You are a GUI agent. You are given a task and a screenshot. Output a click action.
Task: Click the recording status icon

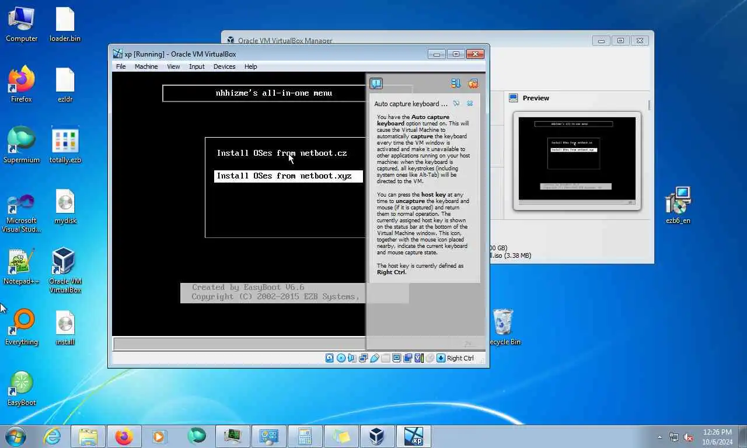[x=407, y=358]
